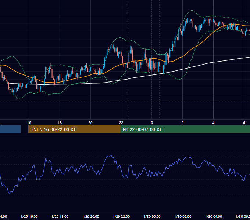Click the '1/29 16:00' oscillator time label
The width and height of the screenshot is (250, 220).
(29, 216)
